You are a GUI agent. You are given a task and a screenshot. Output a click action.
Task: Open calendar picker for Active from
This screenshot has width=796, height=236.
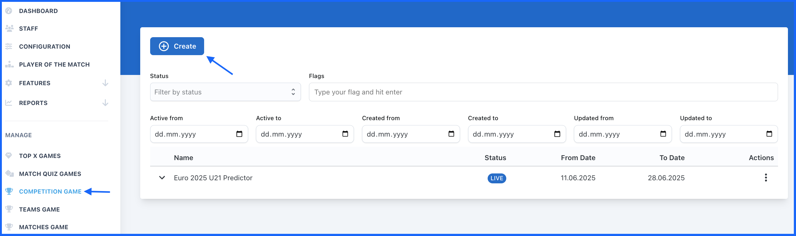239,134
